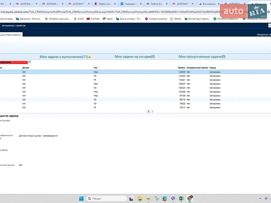Viewport: 271px width, 203px height.
Task: Select the row with mileage 90710
Action: [x=135, y=99]
